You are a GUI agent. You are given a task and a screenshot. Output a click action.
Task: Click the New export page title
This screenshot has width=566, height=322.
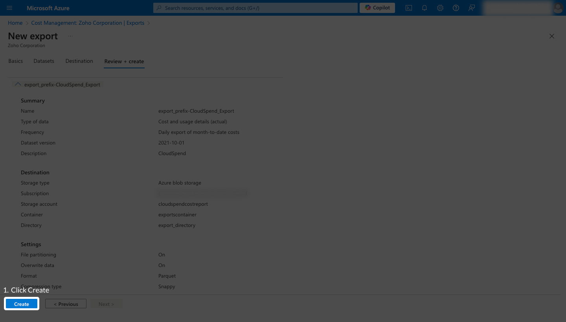(33, 36)
